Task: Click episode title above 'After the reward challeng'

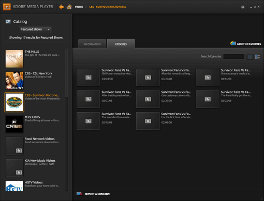Action: 176,70
